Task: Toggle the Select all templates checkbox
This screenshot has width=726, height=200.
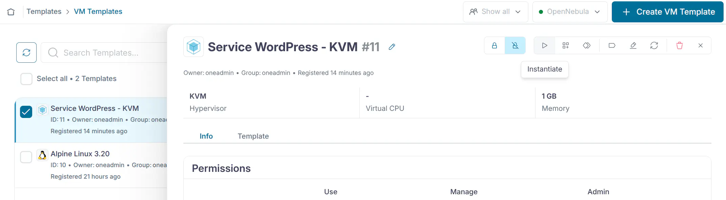Action: (x=26, y=79)
